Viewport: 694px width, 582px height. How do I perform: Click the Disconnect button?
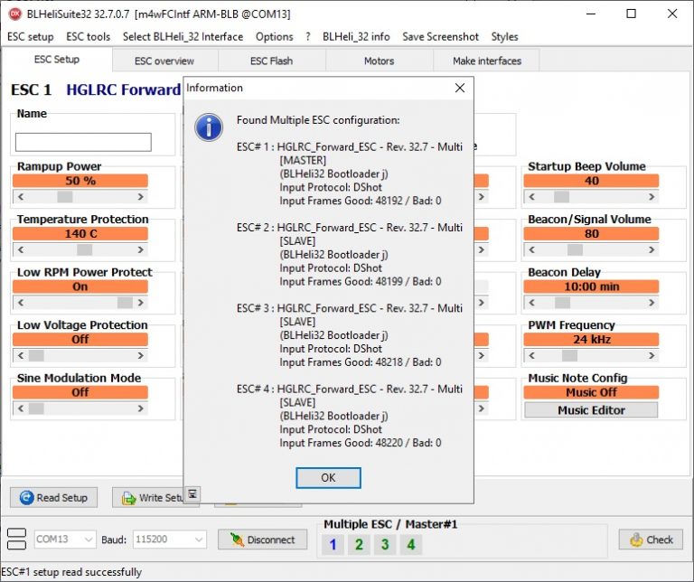[262, 540]
